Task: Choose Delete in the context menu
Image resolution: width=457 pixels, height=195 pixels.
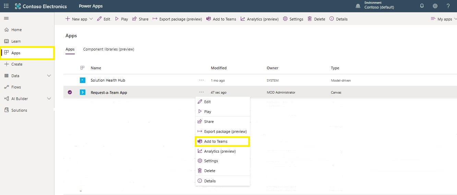Action: 223,171
